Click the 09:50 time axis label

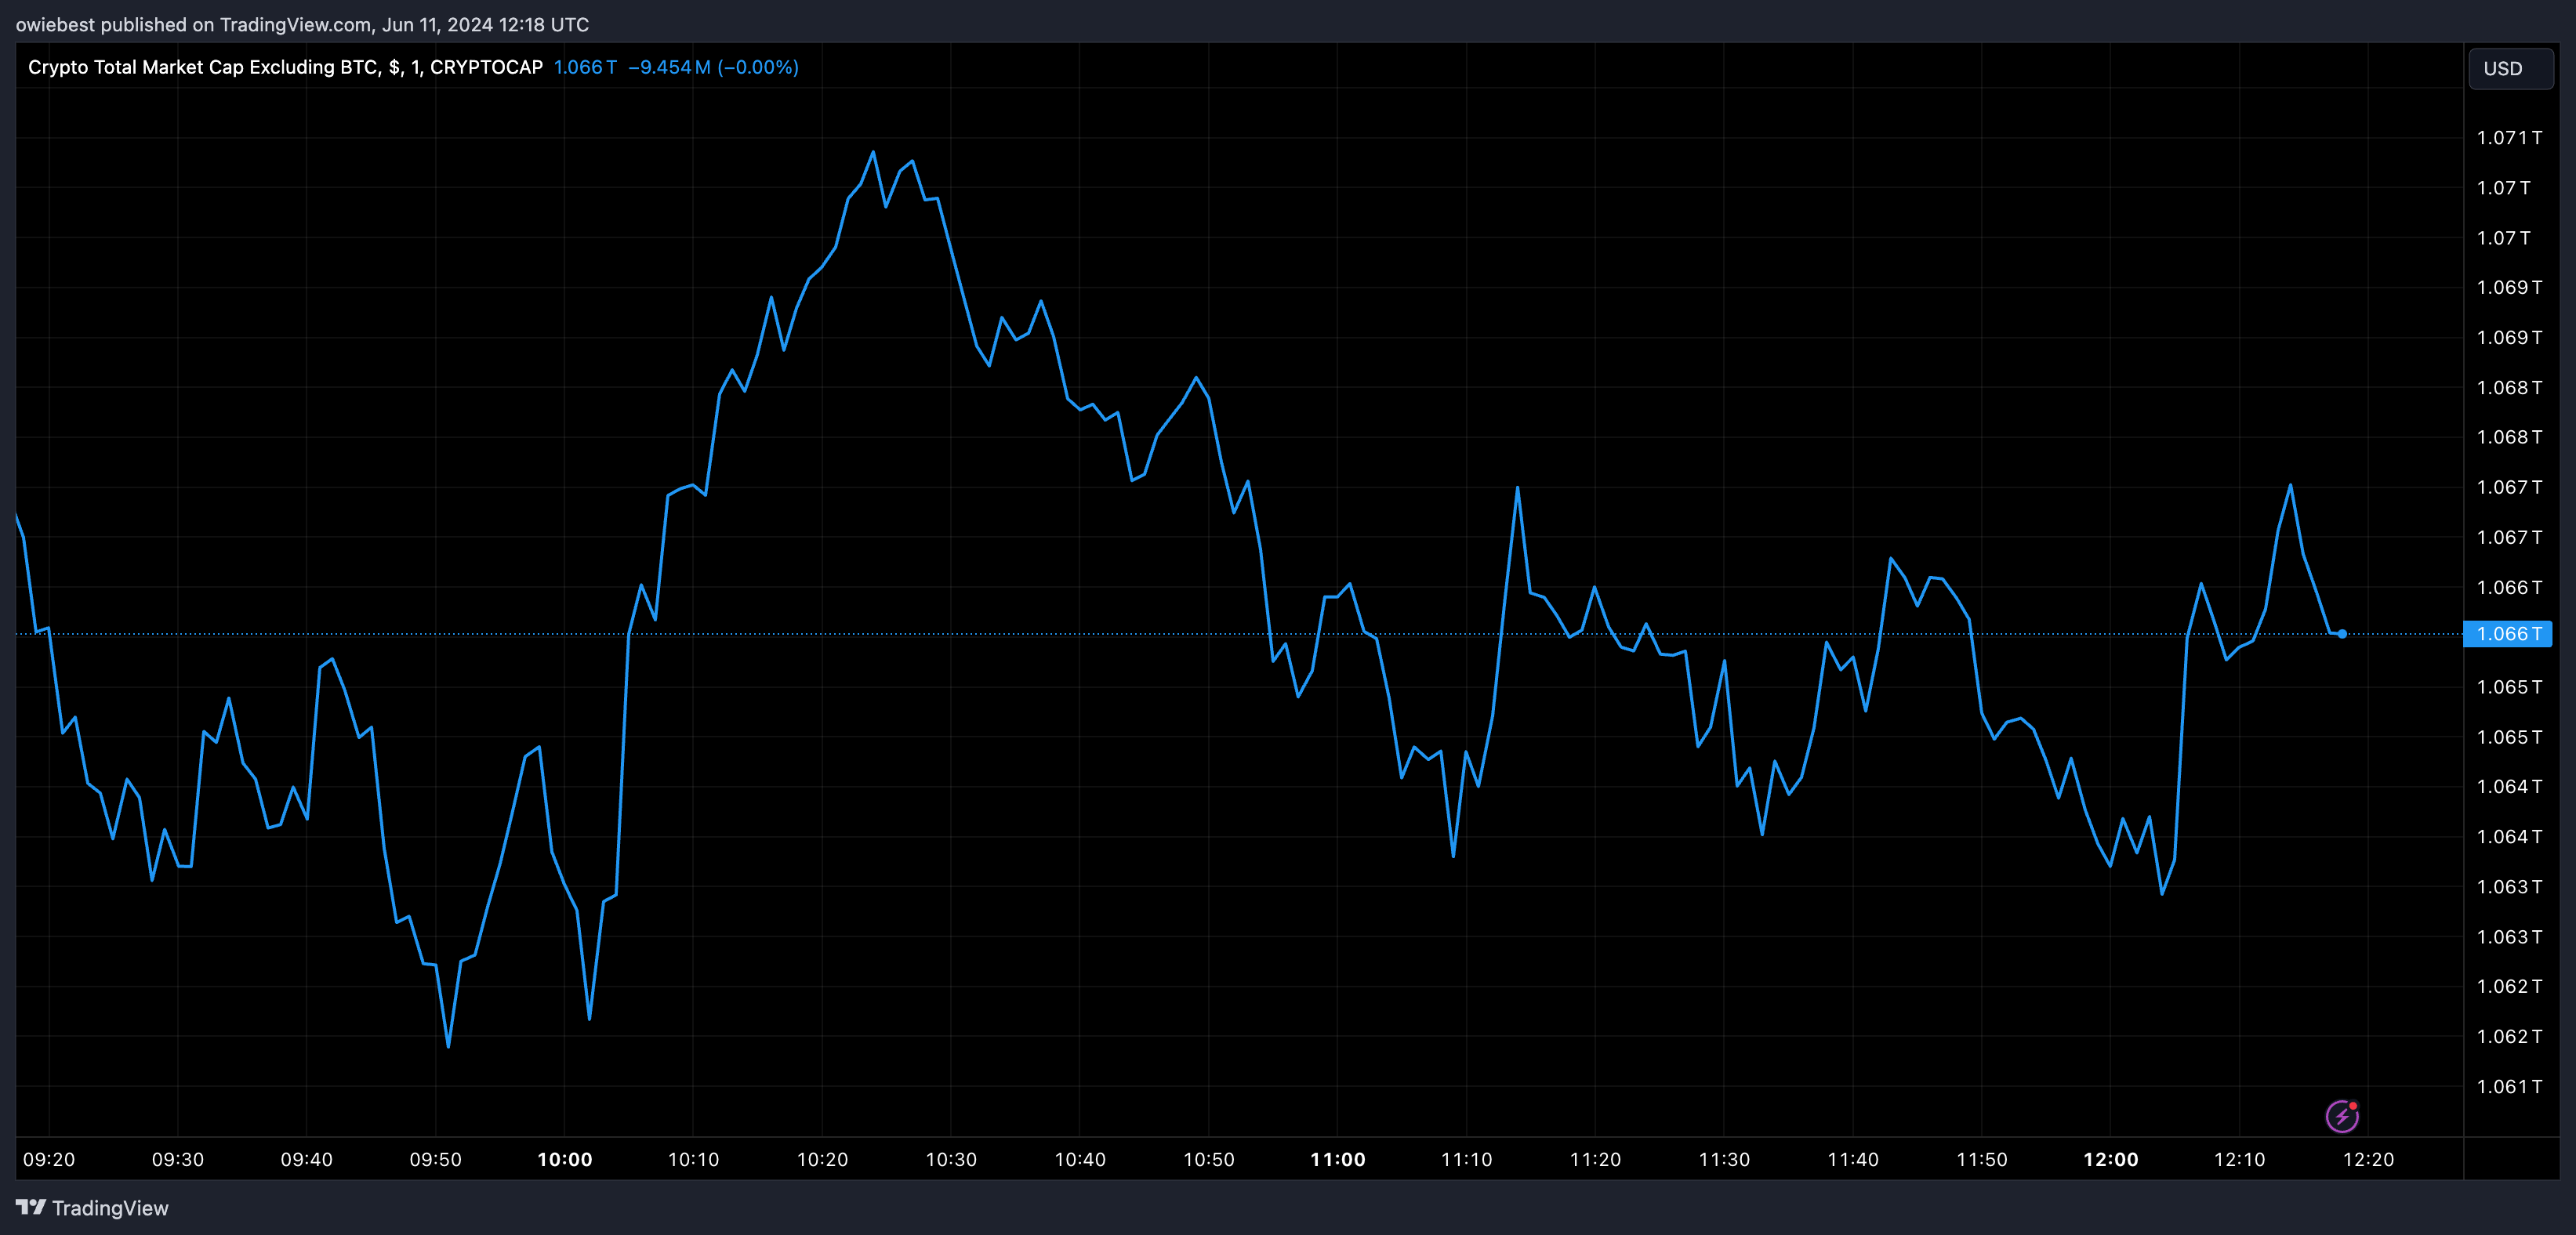point(436,1159)
